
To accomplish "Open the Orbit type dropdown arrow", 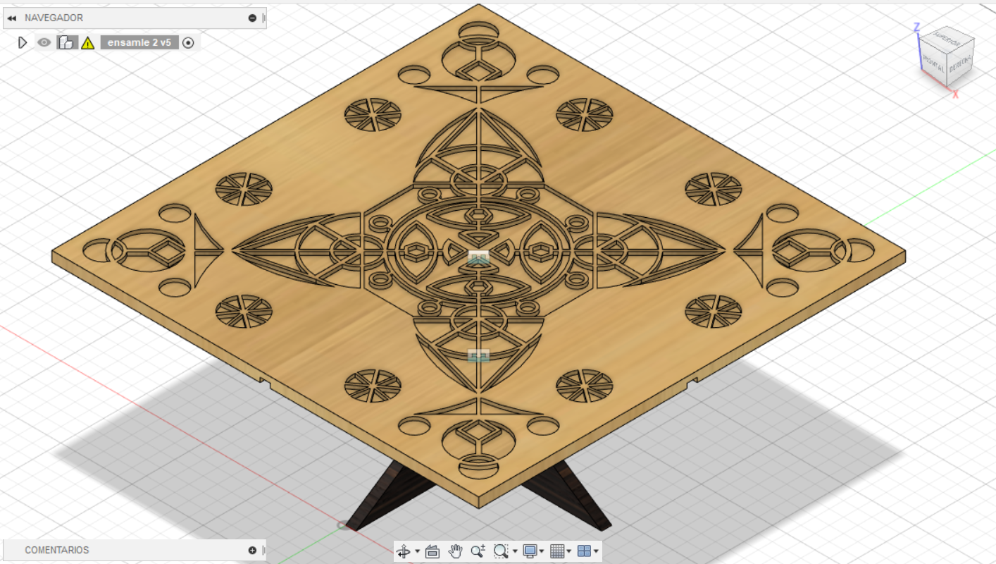I will [418, 551].
